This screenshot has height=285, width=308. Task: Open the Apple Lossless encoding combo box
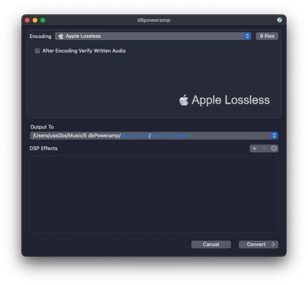point(153,36)
